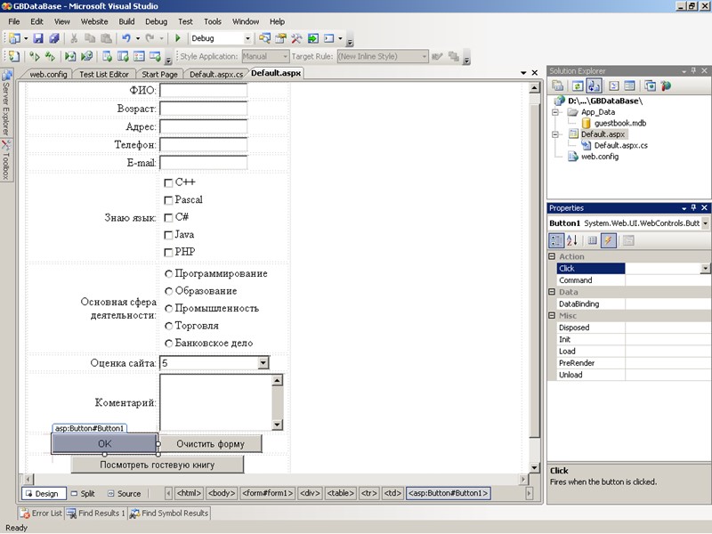712x534 pixels.
Task: Select the Программирование radio button
Action: pos(168,274)
